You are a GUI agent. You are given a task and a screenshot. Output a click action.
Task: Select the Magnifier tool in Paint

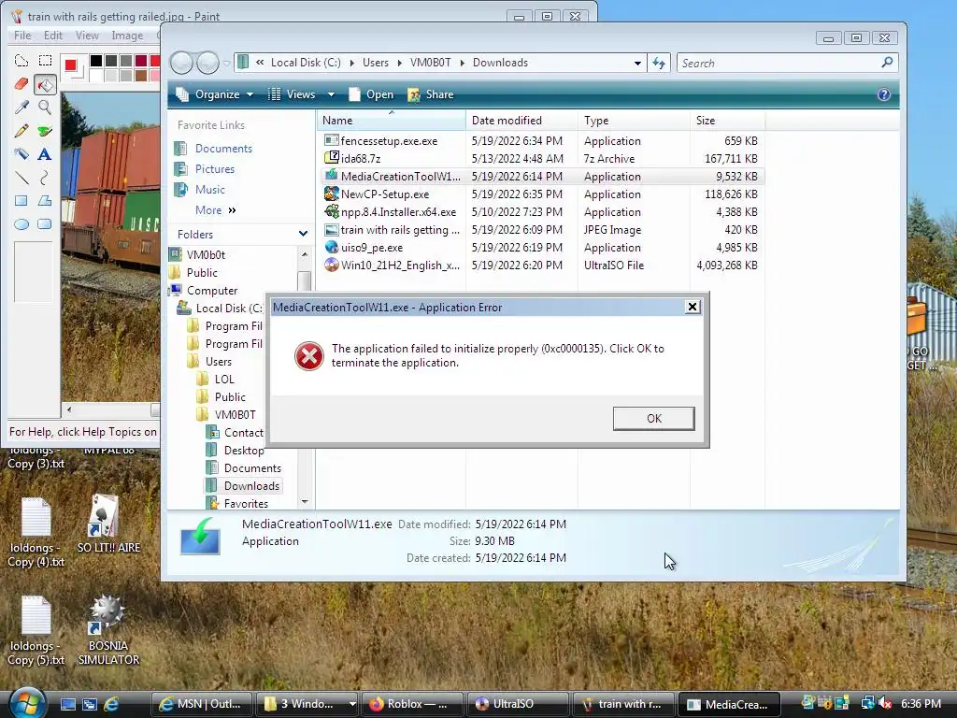[x=45, y=108]
